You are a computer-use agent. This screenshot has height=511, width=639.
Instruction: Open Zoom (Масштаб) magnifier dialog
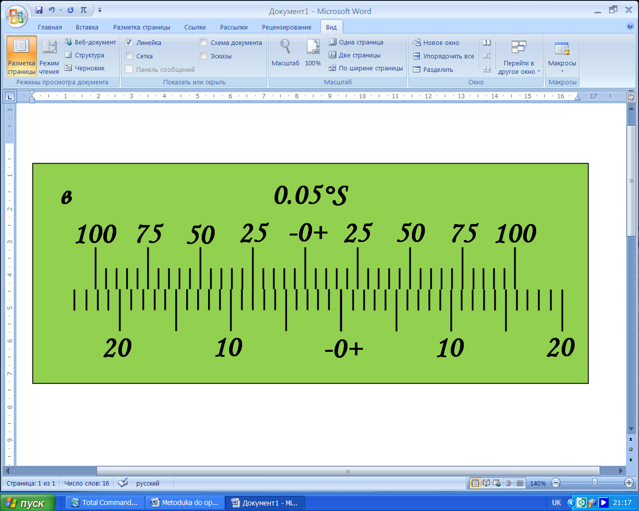click(285, 53)
